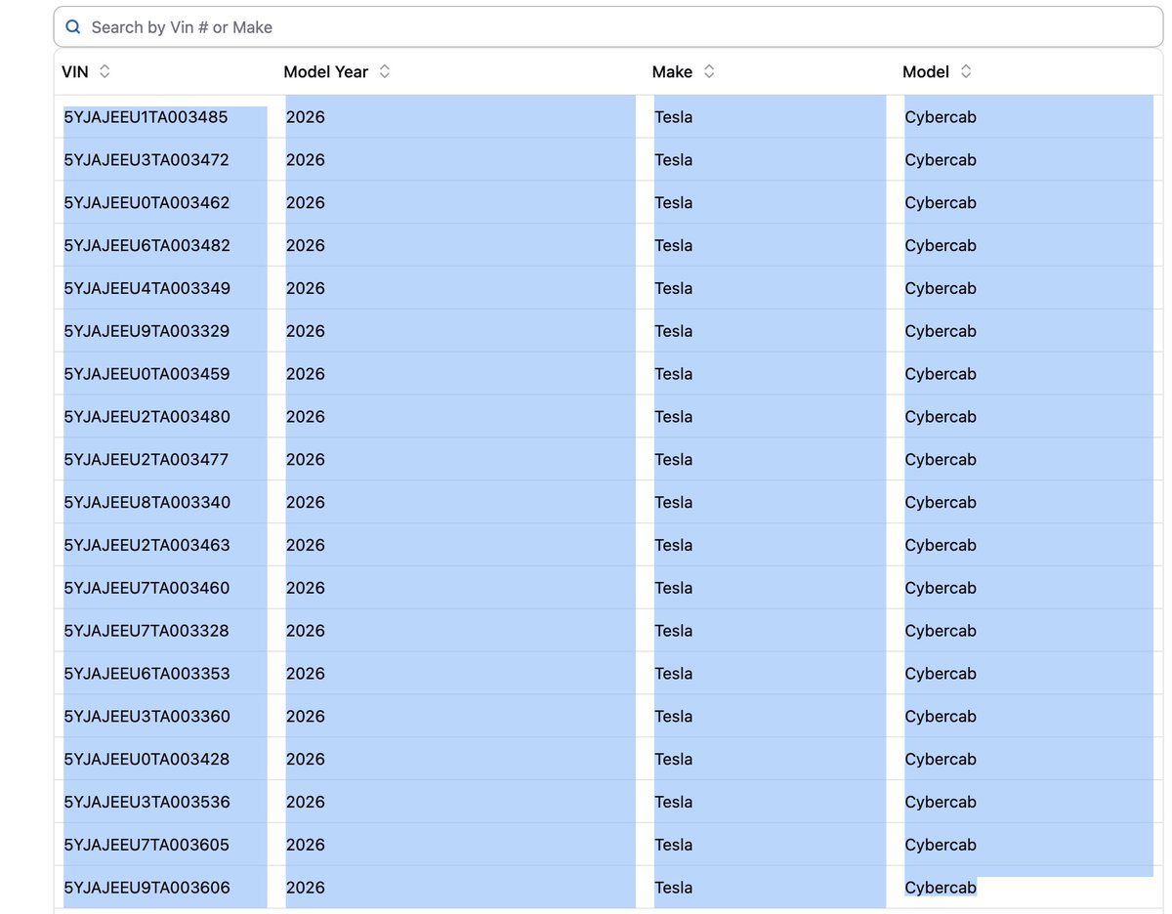Click Tesla in the 5YJAJEEU4TA003349 row
This screenshot has height=914, width=1172.
(x=674, y=289)
